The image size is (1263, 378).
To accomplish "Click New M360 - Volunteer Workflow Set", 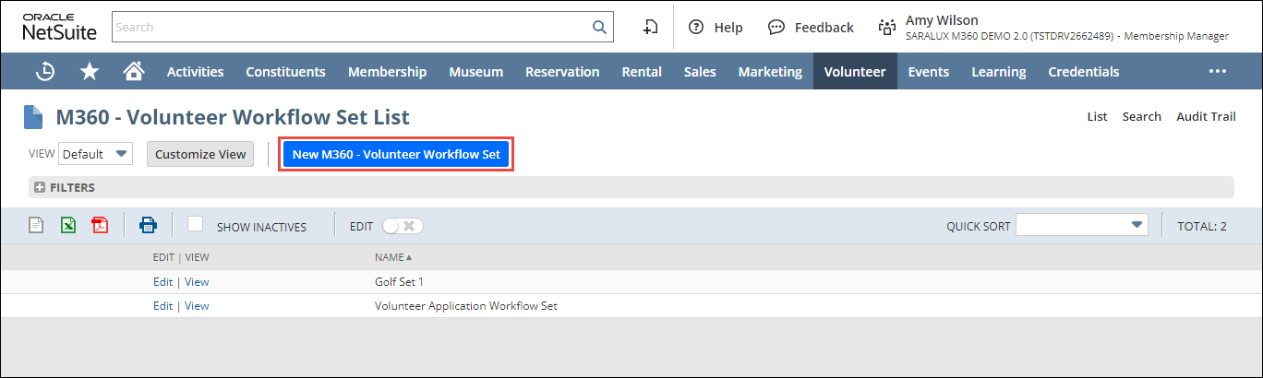I will tap(396, 154).
